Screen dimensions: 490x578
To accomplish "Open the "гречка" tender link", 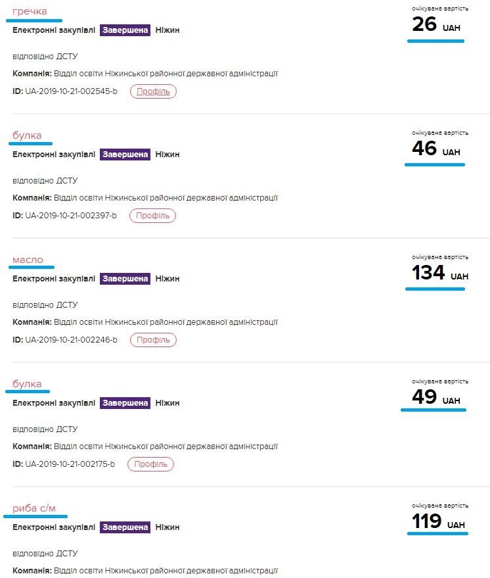I will 30,11.
